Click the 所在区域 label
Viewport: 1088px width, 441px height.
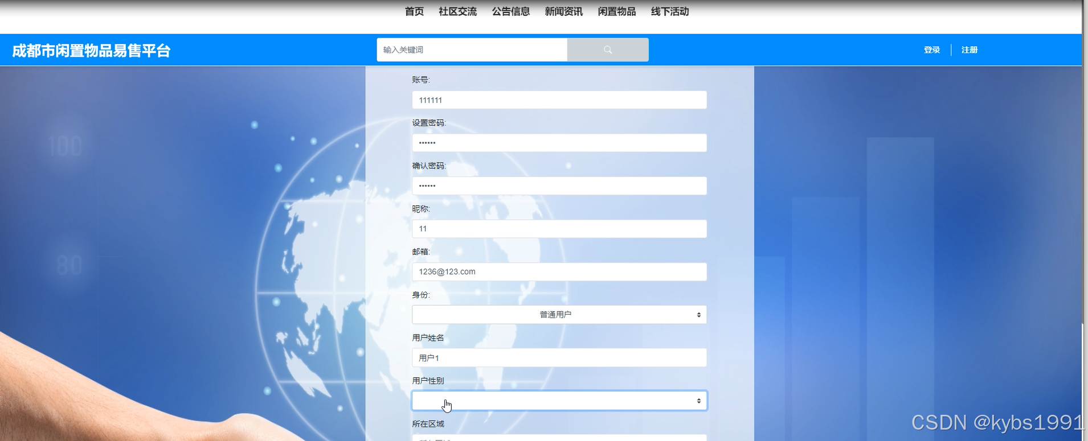tap(428, 424)
